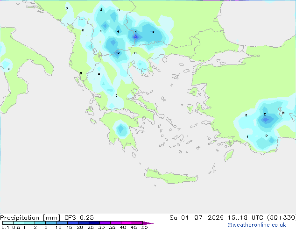Click the blue rain patch over the Peloponnese

click(x=121, y=129)
